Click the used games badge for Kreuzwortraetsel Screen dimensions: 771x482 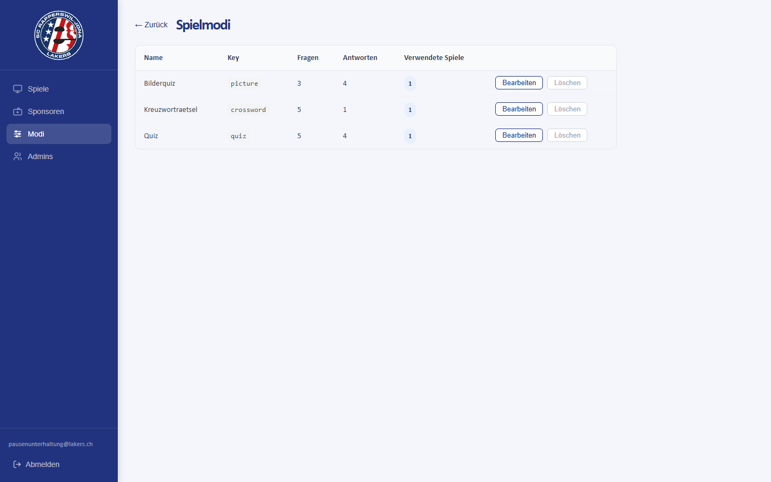tap(410, 110)
